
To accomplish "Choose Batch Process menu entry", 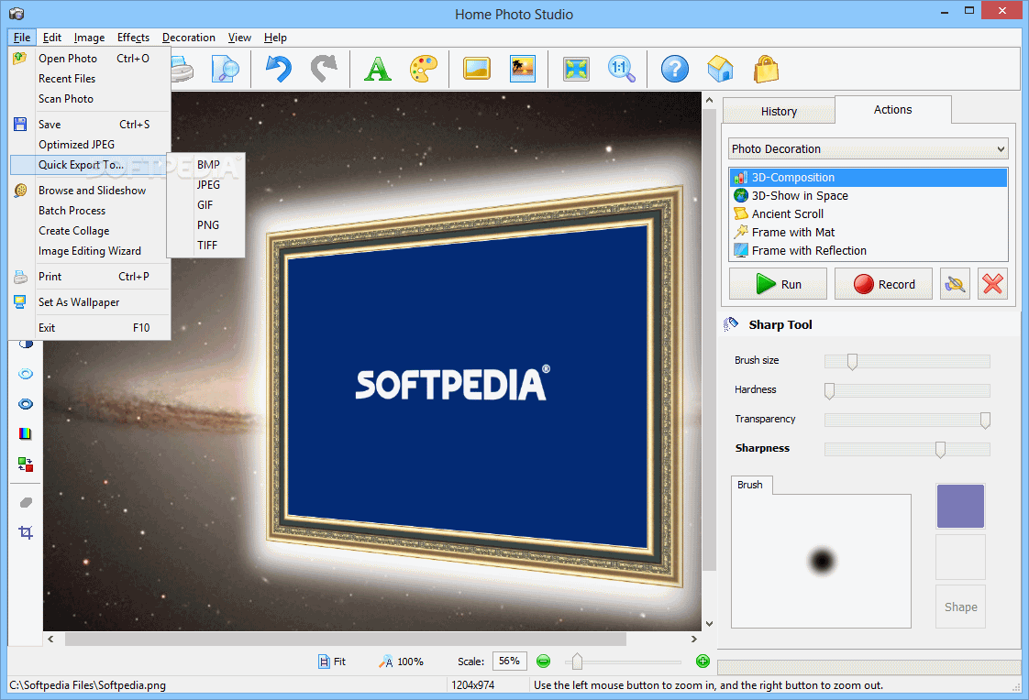I will [90, 211].
